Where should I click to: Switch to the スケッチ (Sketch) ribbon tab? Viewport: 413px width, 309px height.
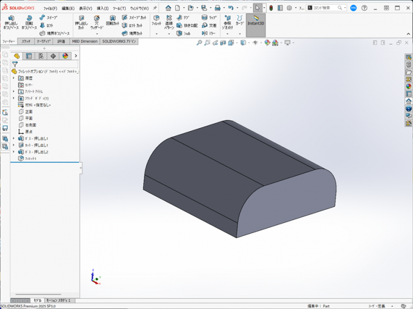(x=26, y=41)
